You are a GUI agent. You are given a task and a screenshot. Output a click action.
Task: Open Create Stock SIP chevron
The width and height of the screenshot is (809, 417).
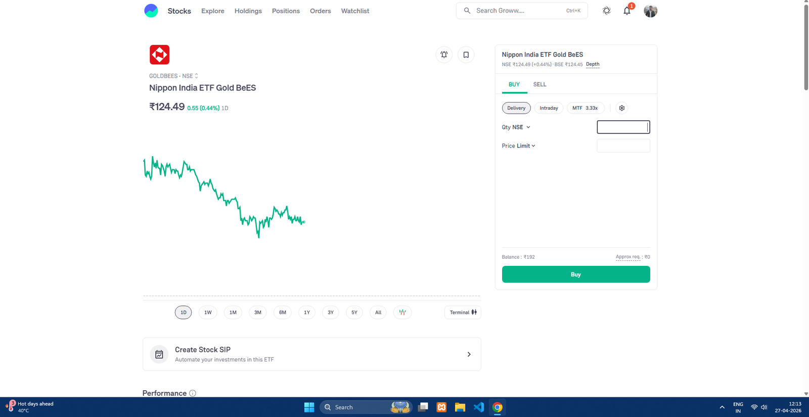(469, 354)
